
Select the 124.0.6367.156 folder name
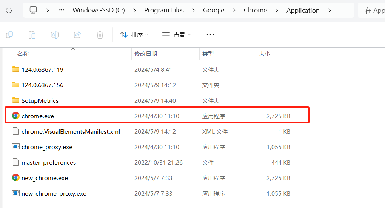tap(43, 85)
